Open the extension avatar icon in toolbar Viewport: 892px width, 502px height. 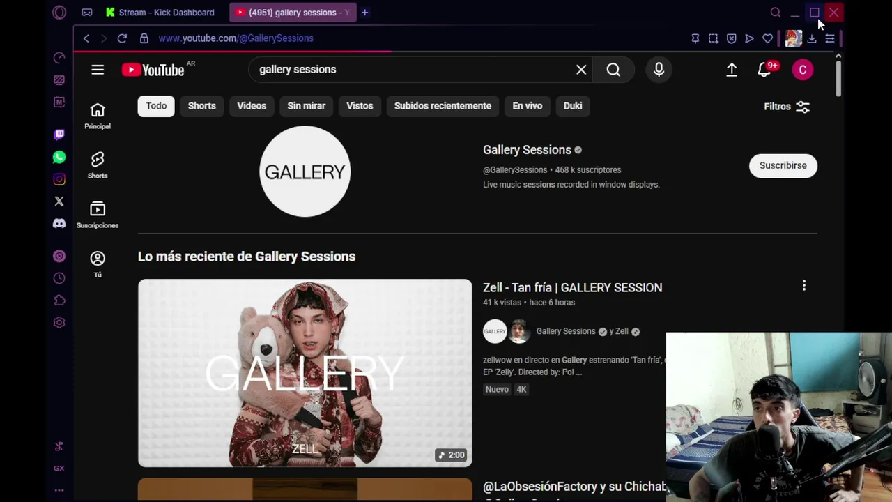pyautogui.click(x=793, y=38)
